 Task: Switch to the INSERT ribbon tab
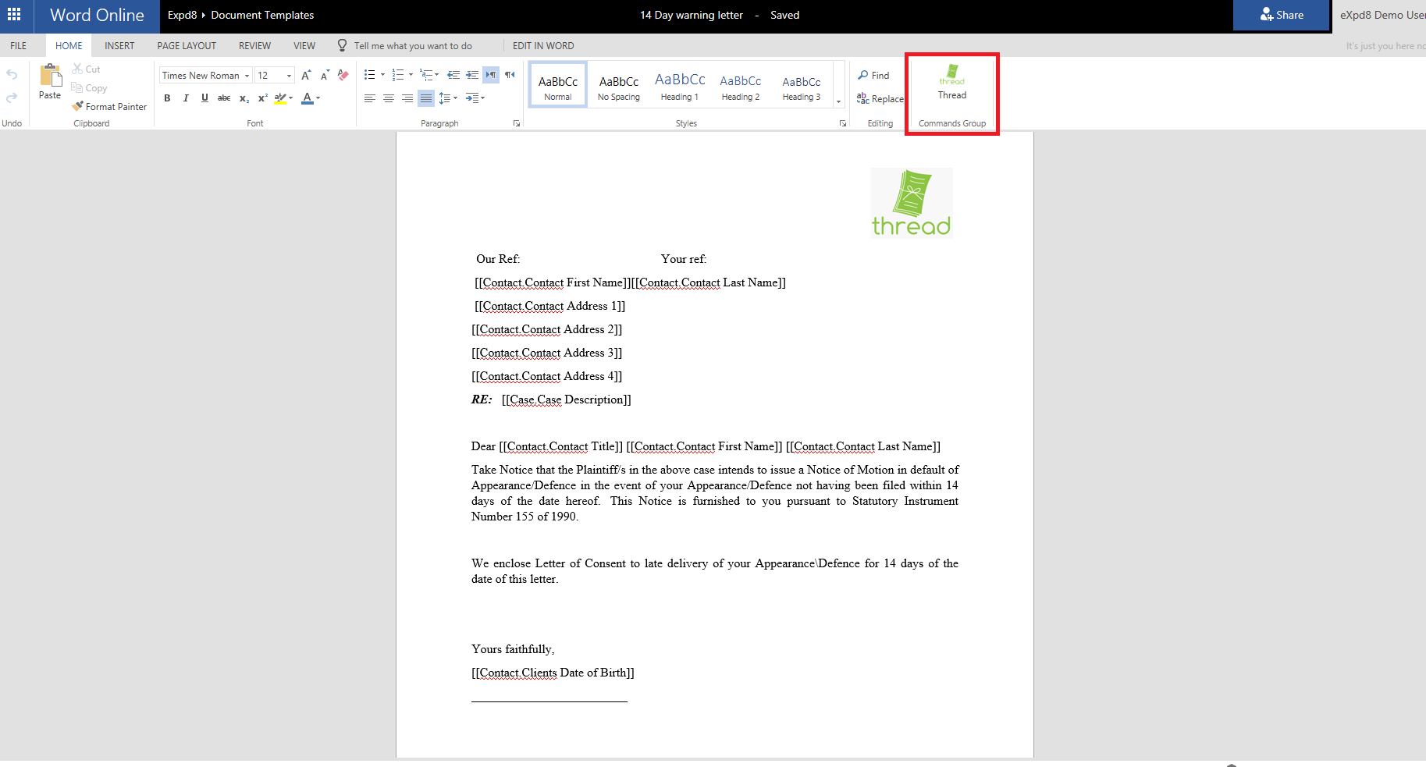click(119, 46)
